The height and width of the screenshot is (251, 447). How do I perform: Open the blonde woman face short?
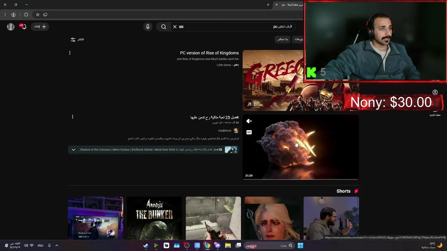click(272, 218)
